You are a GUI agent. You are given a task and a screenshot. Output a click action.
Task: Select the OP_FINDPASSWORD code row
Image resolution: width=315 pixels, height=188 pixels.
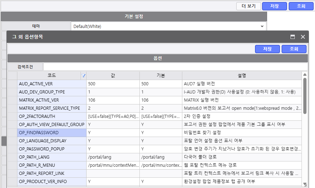pos(52,133)
